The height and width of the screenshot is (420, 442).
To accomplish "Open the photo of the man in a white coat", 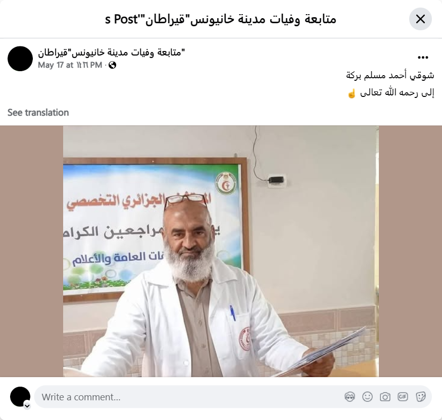I will (221, 251).
